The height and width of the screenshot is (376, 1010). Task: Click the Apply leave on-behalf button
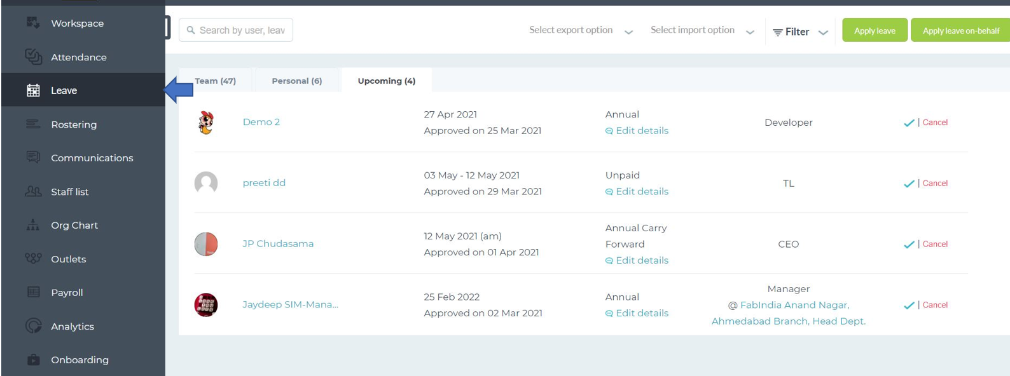click(x=960, y=30)
